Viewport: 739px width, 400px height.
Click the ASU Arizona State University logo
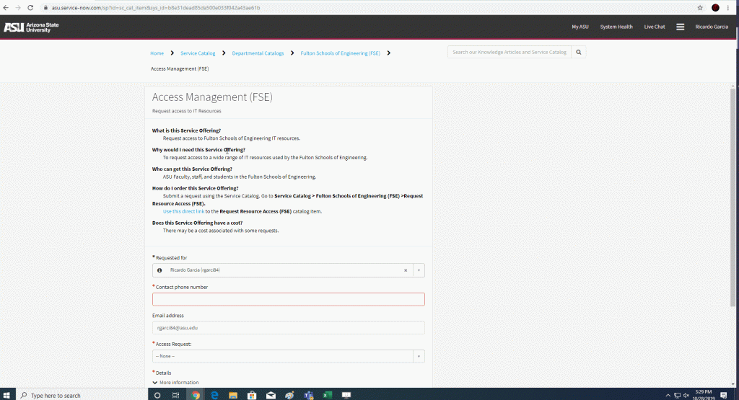coord(32,27)
